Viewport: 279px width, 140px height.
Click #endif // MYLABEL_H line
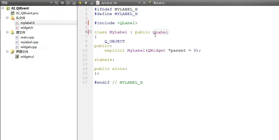(x=119, y=82)
